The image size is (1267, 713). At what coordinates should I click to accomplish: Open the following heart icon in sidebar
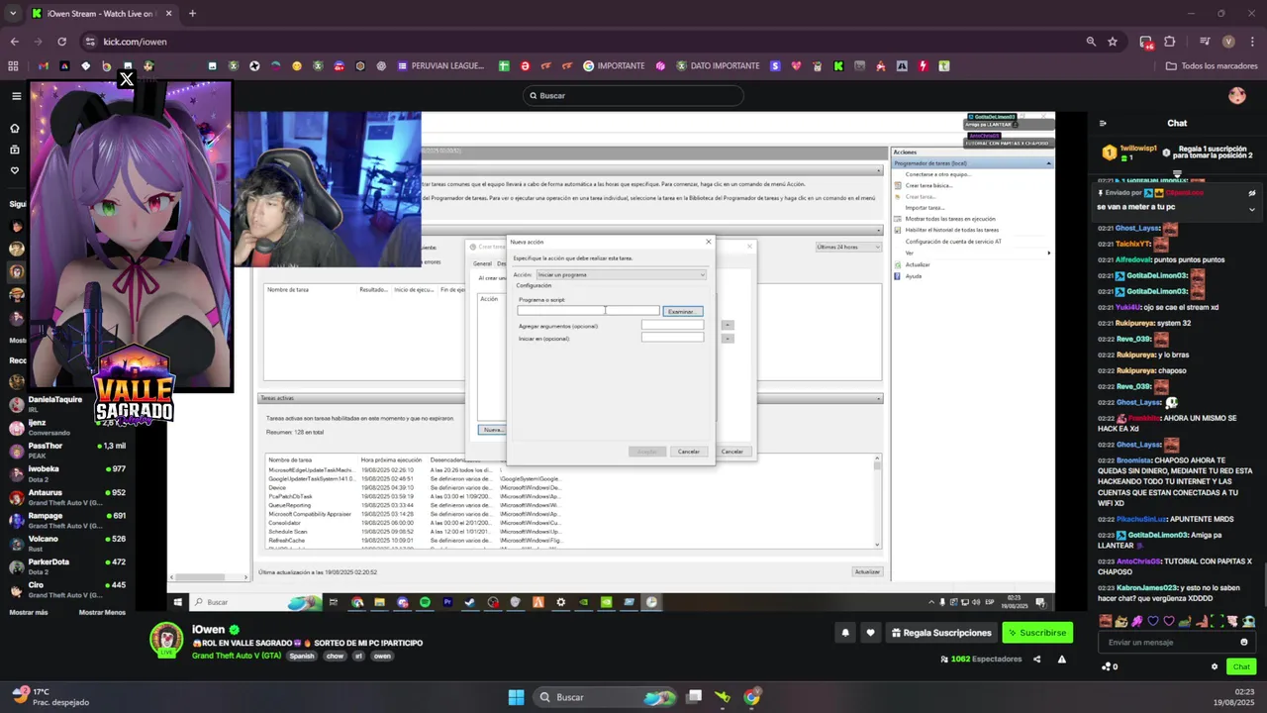coord(15,170)
